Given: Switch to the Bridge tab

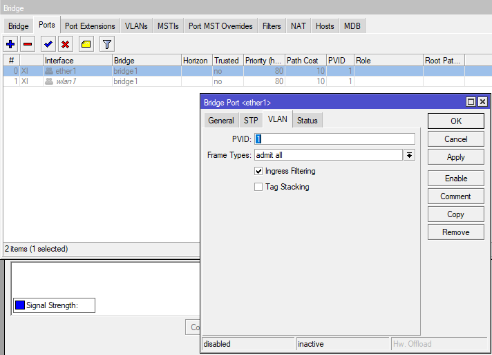Looking at the screenshot, I should coord(19,26).
